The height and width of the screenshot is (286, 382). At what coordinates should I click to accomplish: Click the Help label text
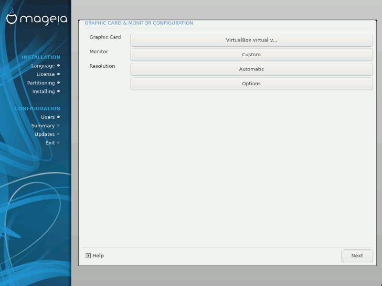pyautogui.click(x=98, y=255)
